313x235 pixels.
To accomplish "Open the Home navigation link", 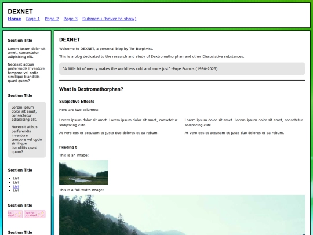I will [x=14, y=19].
